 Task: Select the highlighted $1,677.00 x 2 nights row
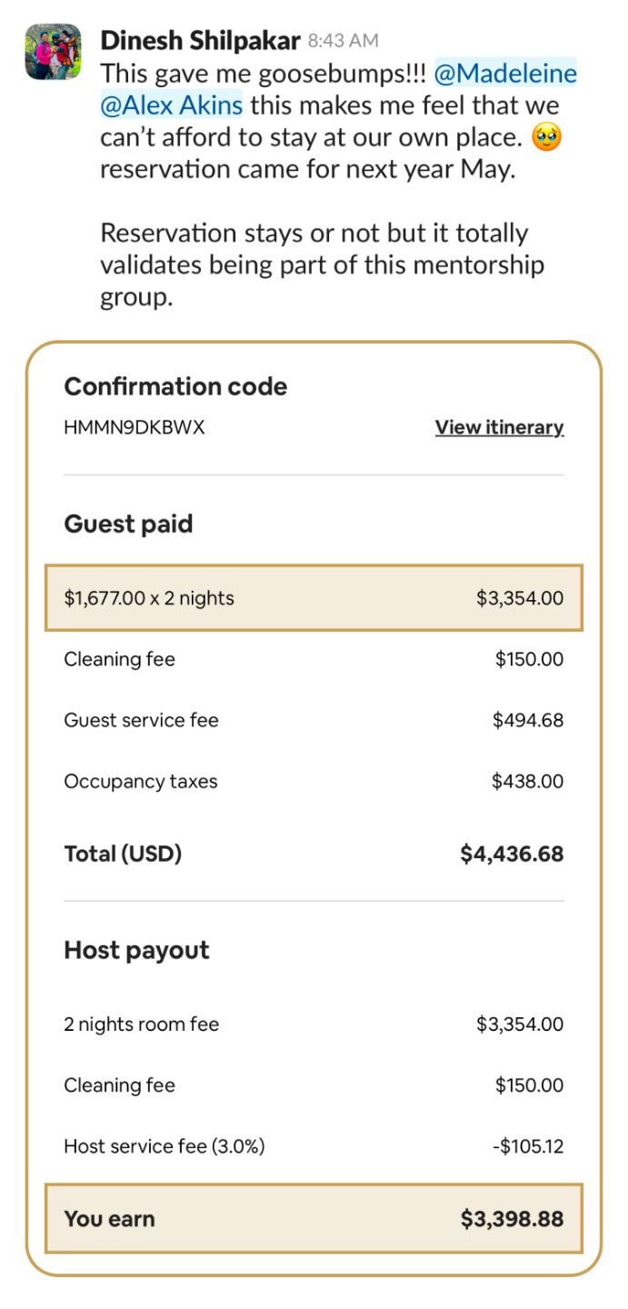click(314, 598)
